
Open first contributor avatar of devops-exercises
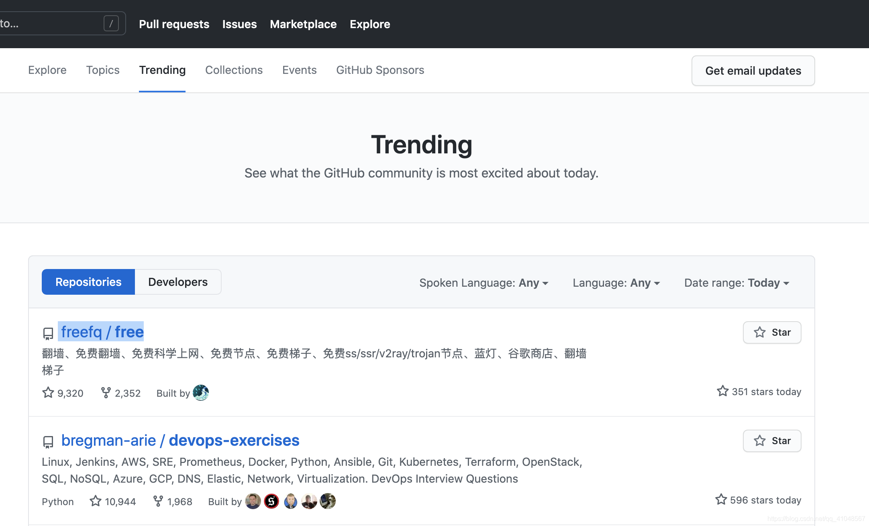click(253, 501)
